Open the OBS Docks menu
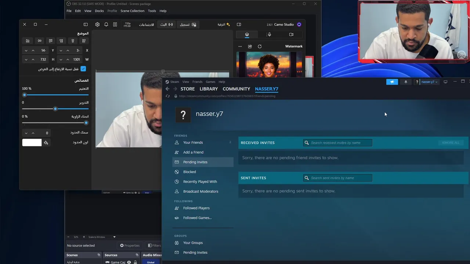Screen dimensions: 470x264 pos(100,11)
